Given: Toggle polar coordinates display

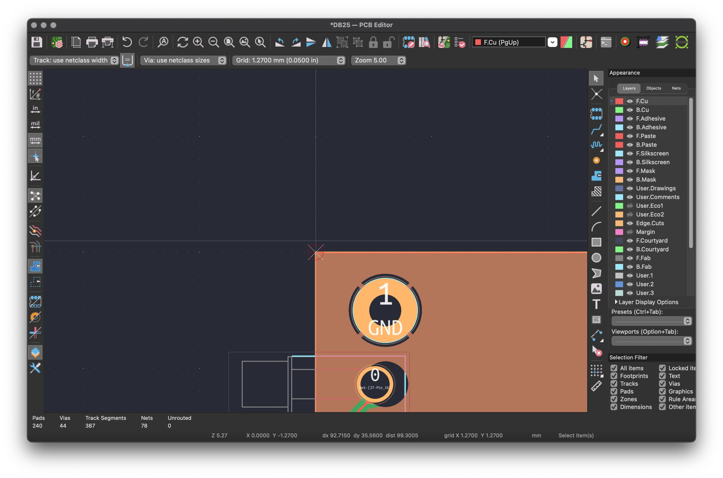Looking at the screenshot, I should 35,94.
